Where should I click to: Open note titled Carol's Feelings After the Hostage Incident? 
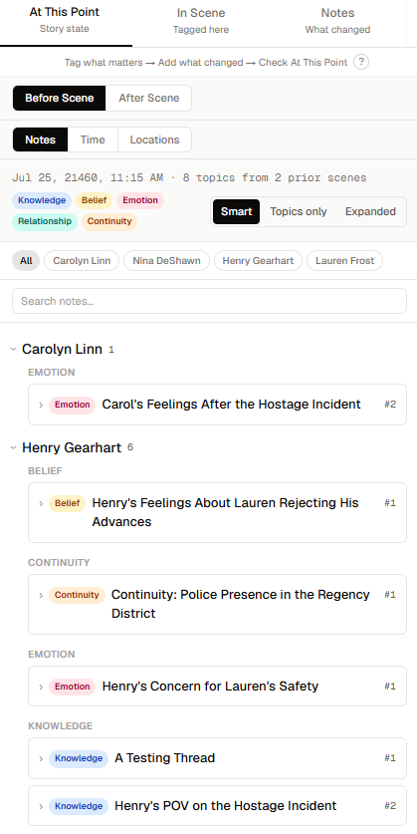[231, 405]
